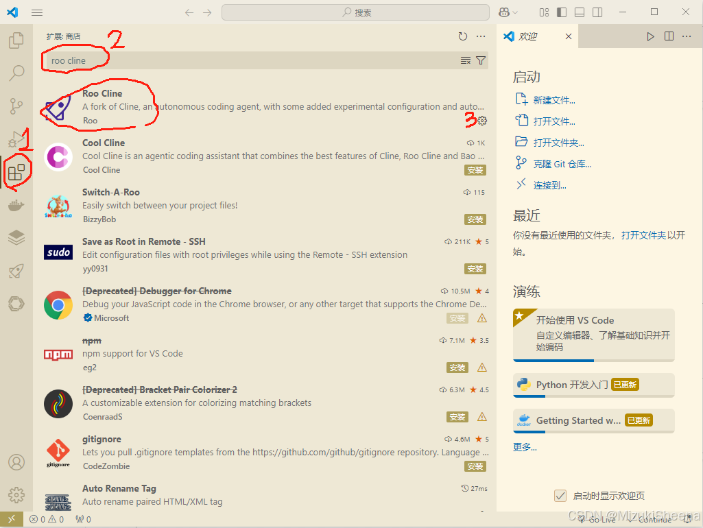Image resolution: width=703 pixels, height=528 pixels.
Task: Open the Extensions view
Action: click(16, 171)
